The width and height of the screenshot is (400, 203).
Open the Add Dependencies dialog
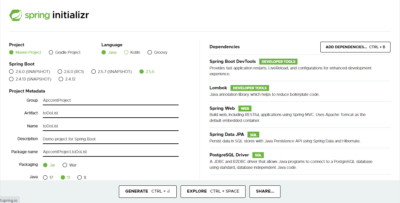355,47
